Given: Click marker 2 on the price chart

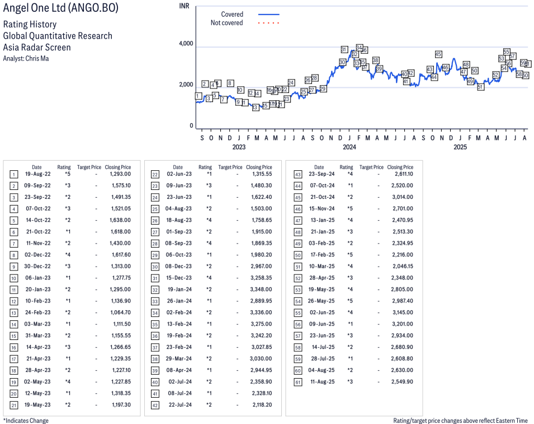Looking at the screenshot, I should point(205,84).
